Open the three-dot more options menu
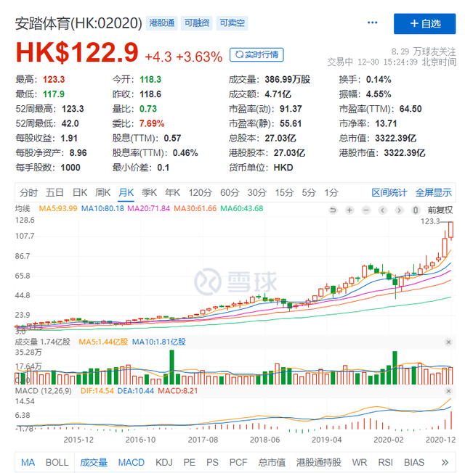This screenshot has width=465, height=473. pos(372,23)
